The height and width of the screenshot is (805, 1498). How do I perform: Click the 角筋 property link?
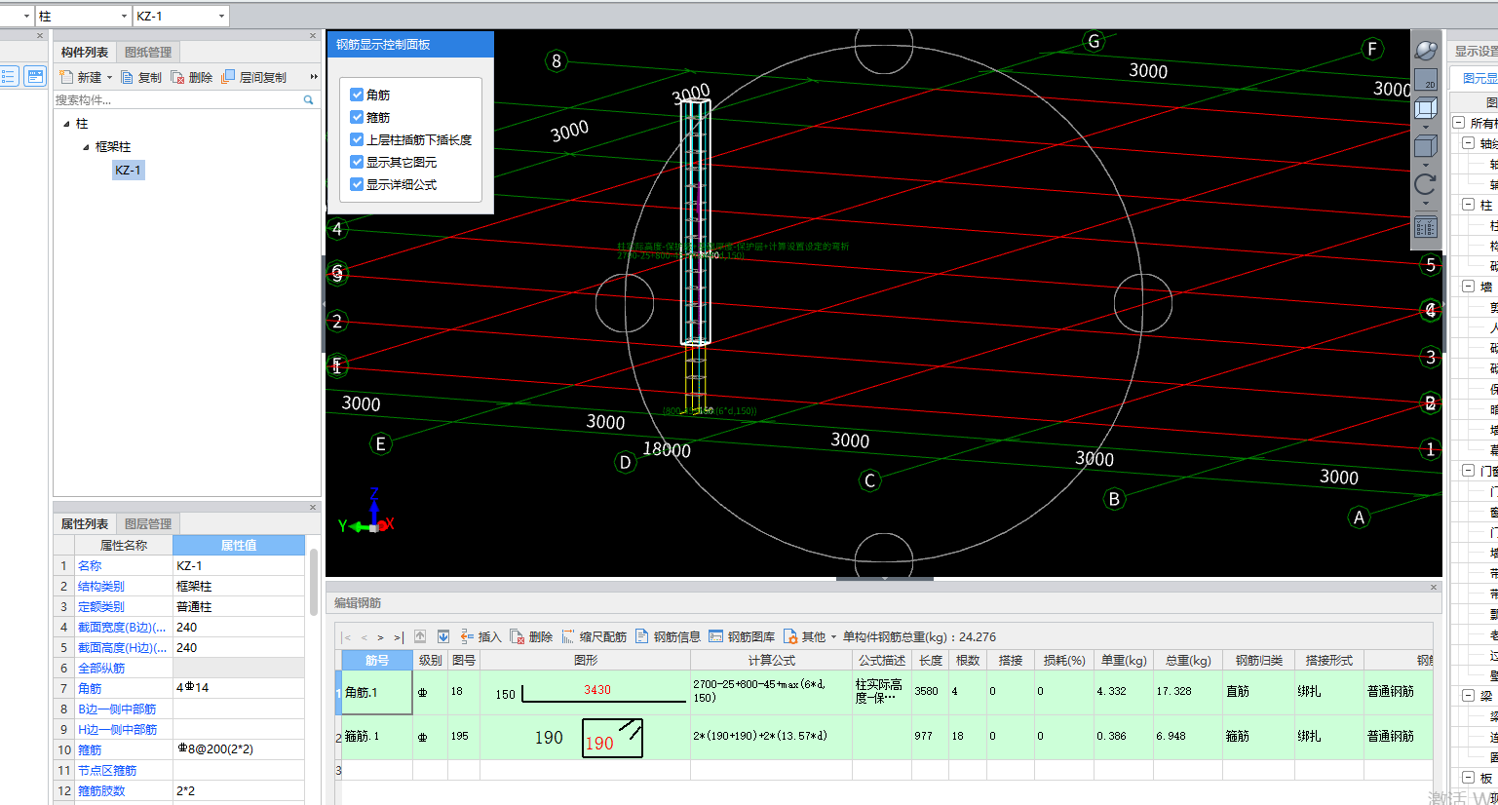coord(90,689)
